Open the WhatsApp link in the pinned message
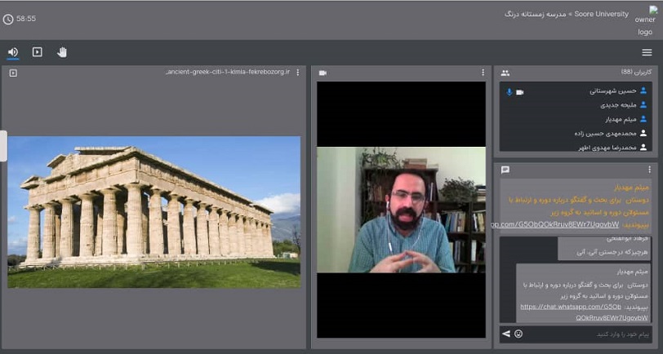 (555, 224)
